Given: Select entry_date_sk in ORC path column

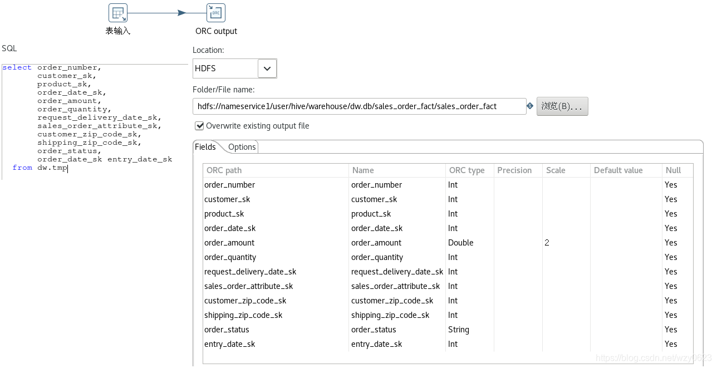Looking at the screenshot, I should 229,344.
